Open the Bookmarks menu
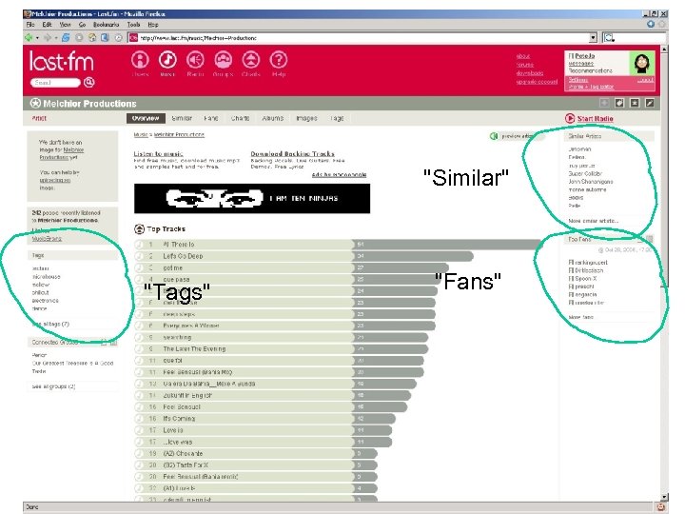The height and width of the screenshot is (514, 685). (107, 25)
